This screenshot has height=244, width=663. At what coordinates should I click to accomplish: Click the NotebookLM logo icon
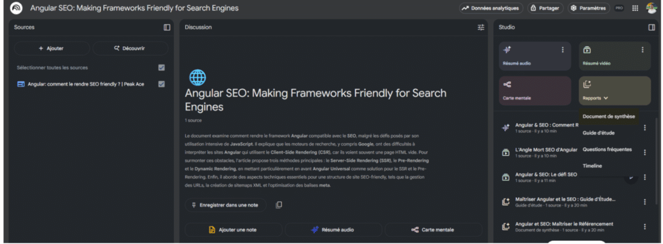[16, 8]
